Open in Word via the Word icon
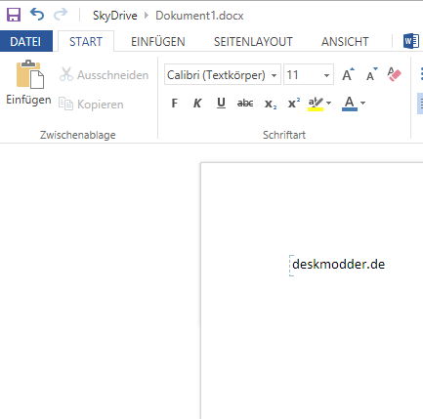 (411, 41)
